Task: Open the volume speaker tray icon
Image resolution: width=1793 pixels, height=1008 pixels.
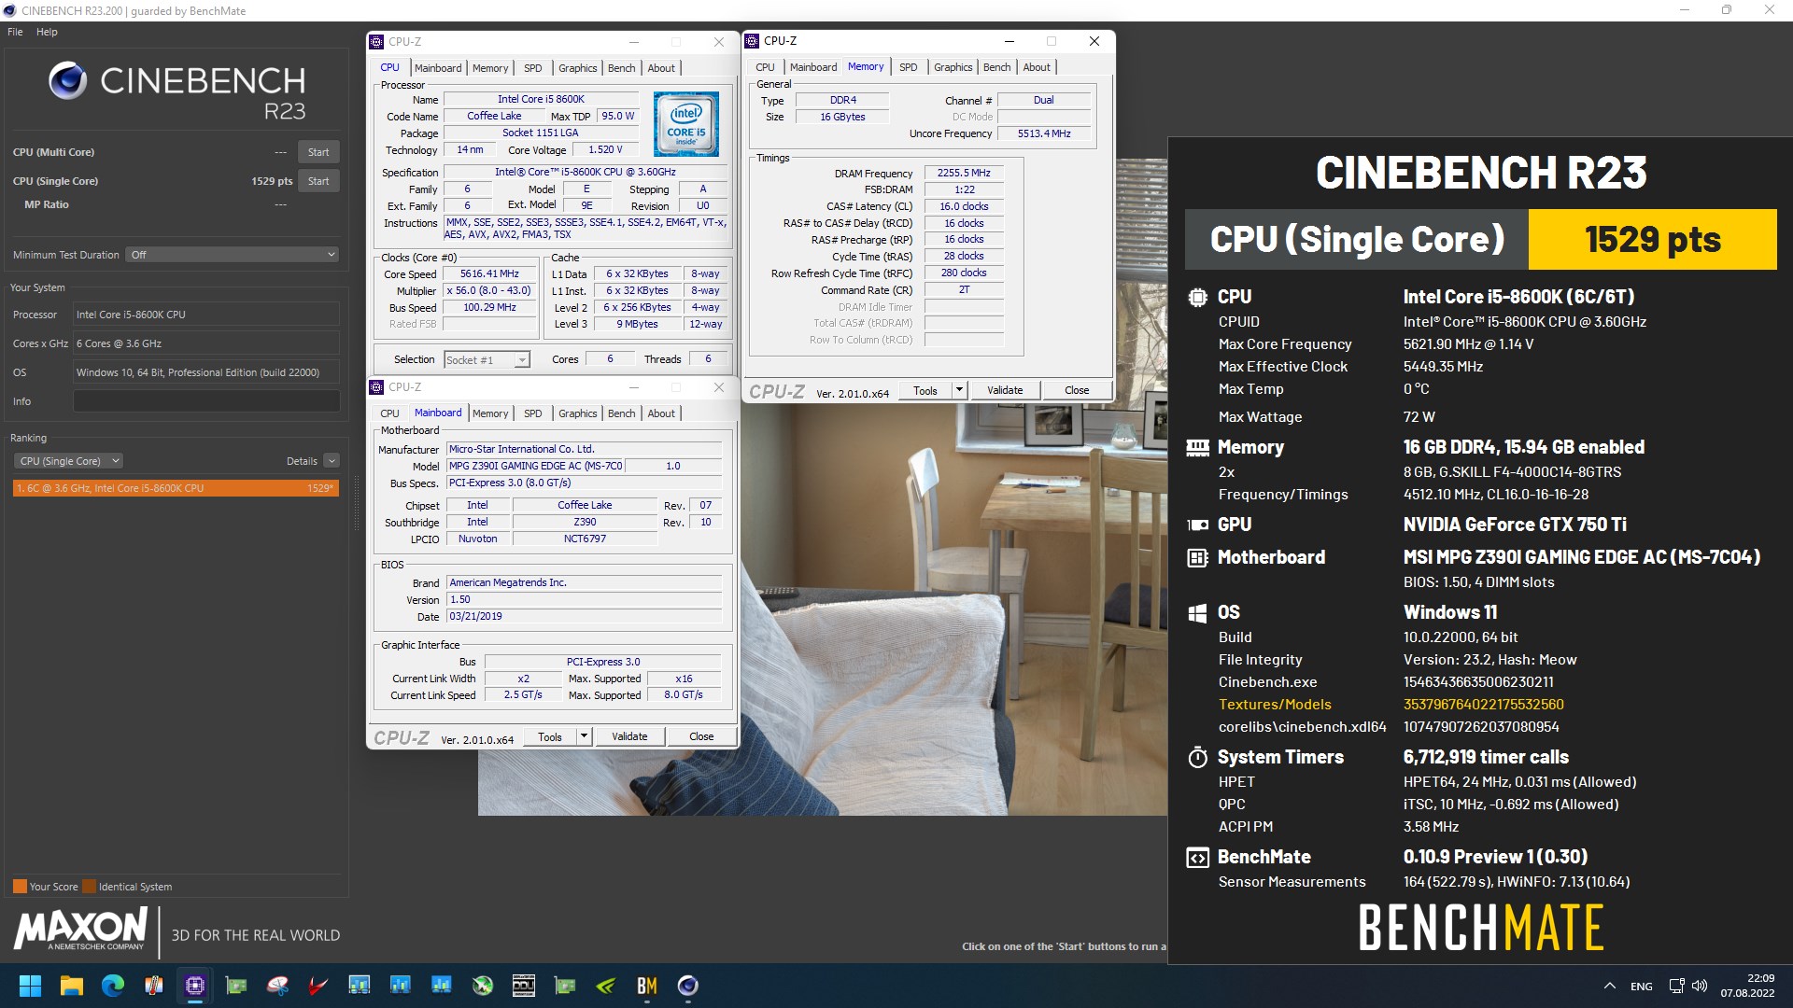Action: tap(1700, 986)
